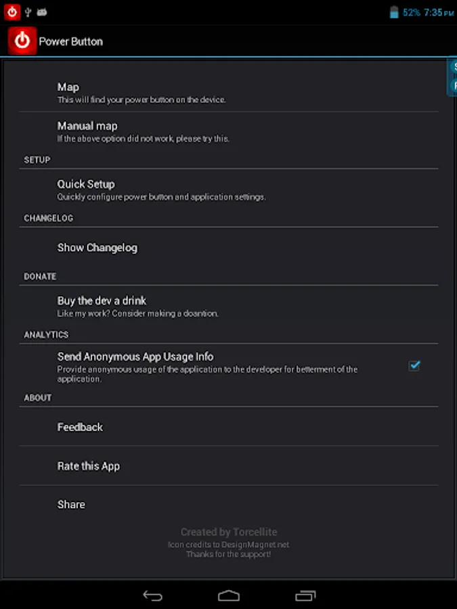Screen dimensions: 457x609
Task: Open Map to find the power button
Action: (229, 93)
